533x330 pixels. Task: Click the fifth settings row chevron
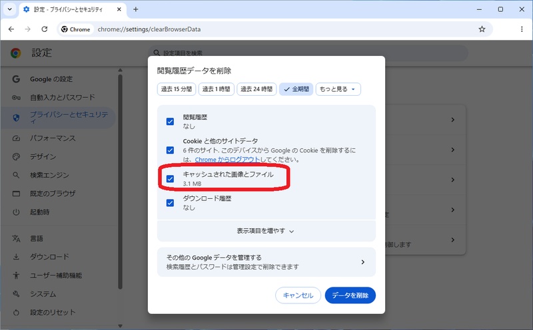(453, 240)
